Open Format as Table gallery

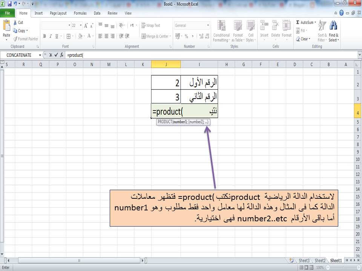tap(238, 31)
